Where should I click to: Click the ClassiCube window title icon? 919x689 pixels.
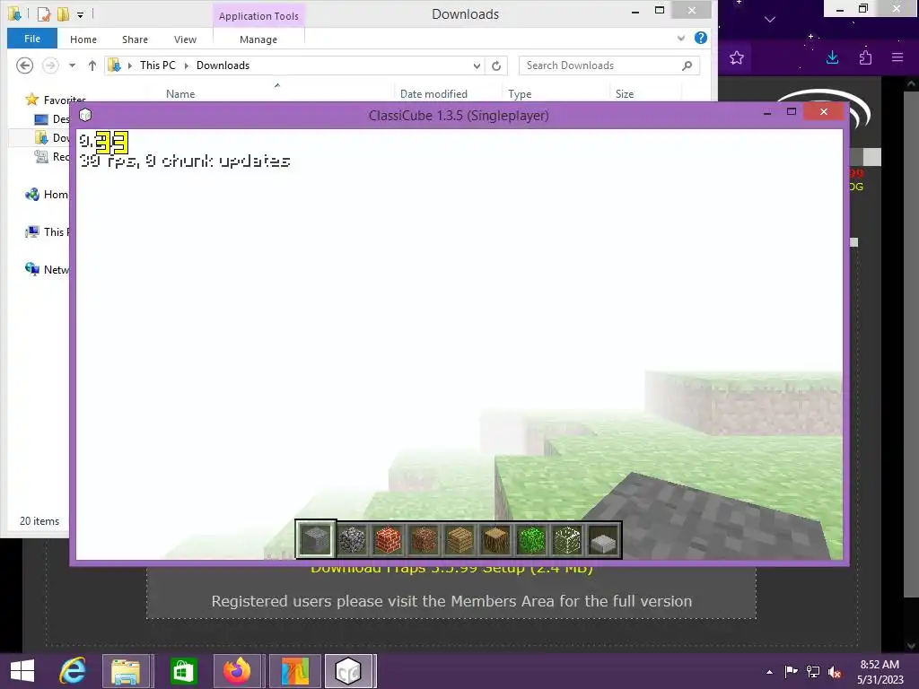pos(85,115)
